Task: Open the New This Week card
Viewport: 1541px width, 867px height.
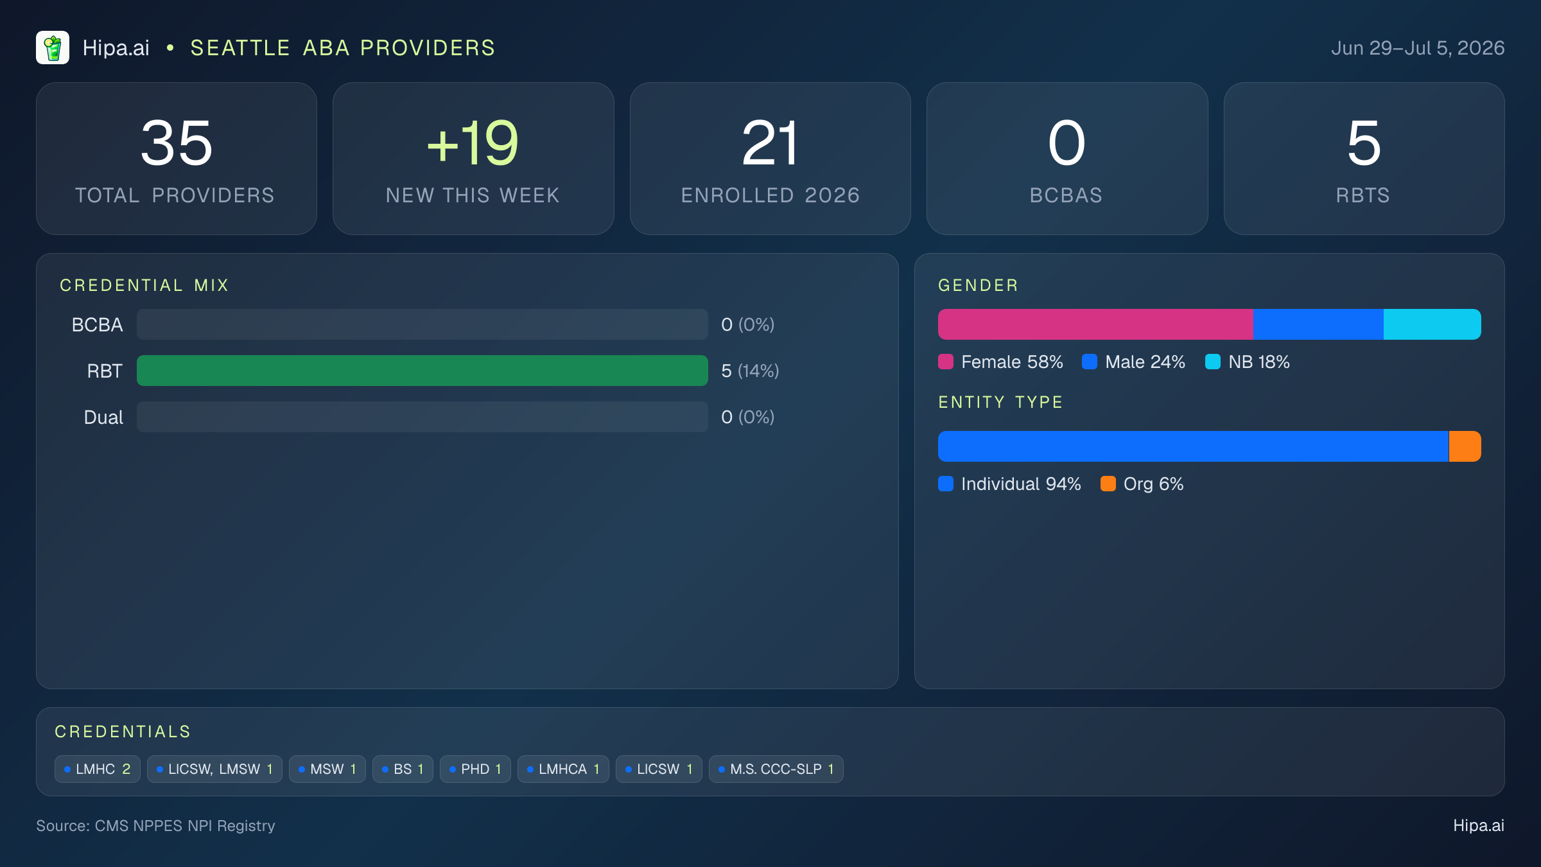Action: coord(473,159)
